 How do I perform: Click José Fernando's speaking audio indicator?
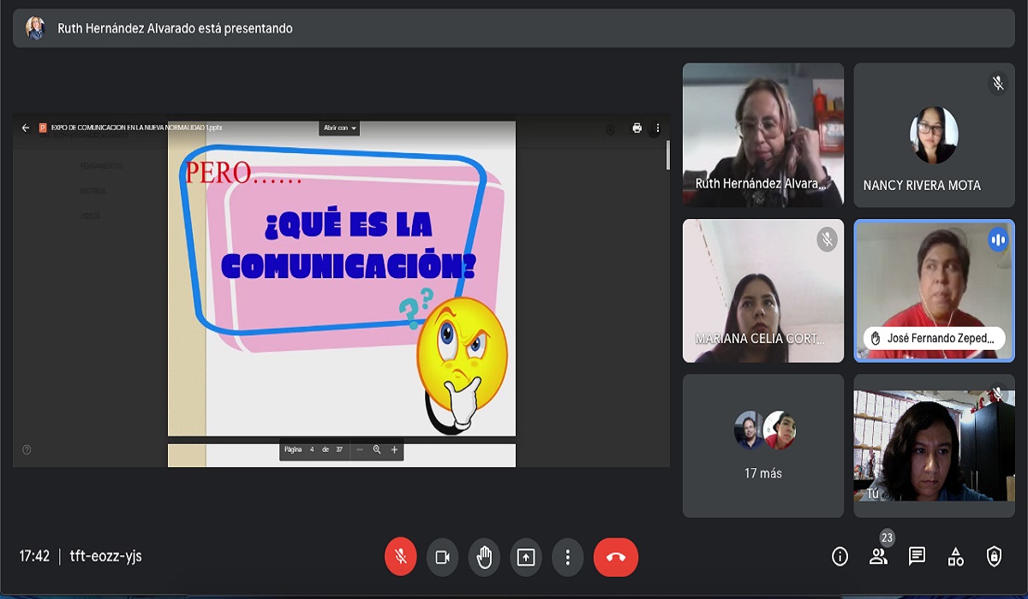pos(998,240)
